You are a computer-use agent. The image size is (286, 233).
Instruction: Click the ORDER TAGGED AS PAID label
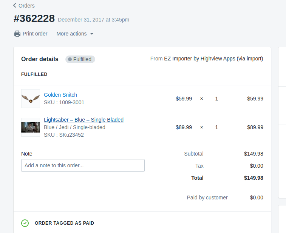coord(64,223)
